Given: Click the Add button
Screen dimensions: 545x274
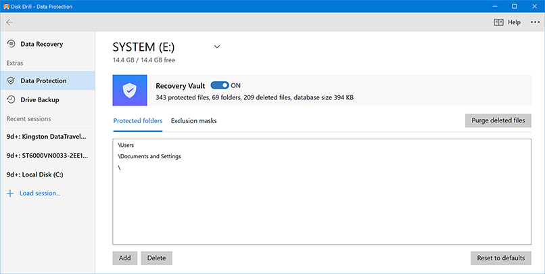Looking at the screenshot, I should [125, 258].
